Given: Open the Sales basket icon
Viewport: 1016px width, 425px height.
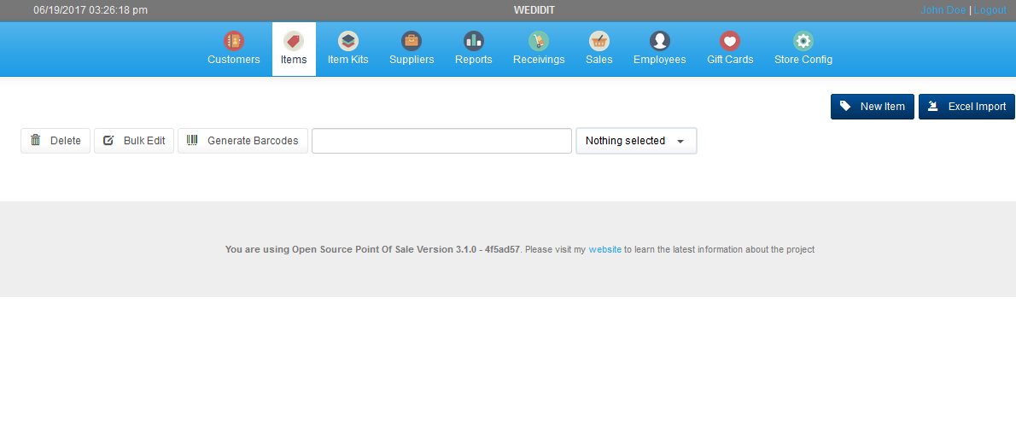Looking at the screenshot, I should [599, 42].
